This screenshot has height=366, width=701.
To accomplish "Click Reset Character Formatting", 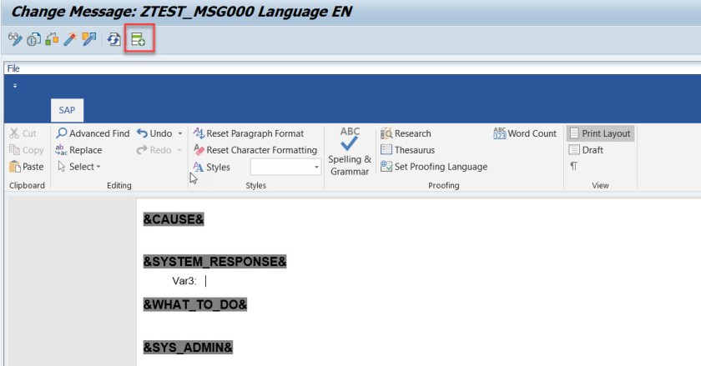I will (x=255, y=150).
